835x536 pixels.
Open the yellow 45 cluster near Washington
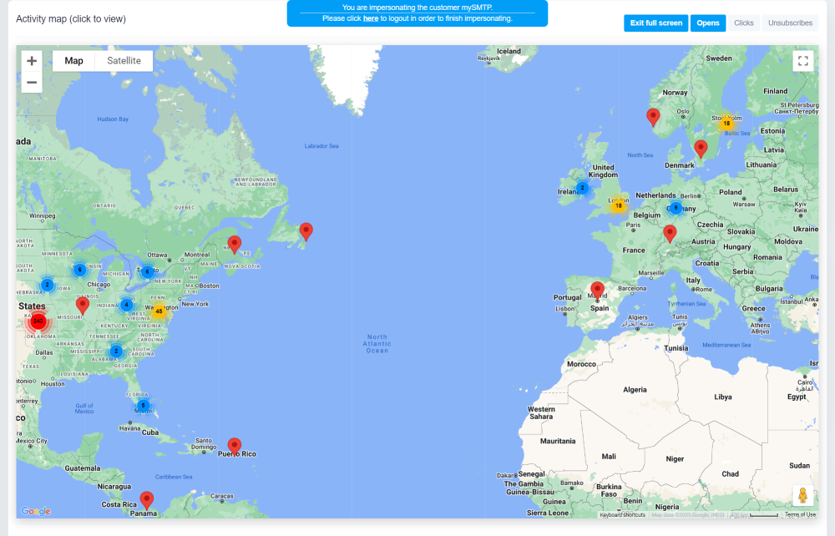pyautogui.click(x=159, y=311)
